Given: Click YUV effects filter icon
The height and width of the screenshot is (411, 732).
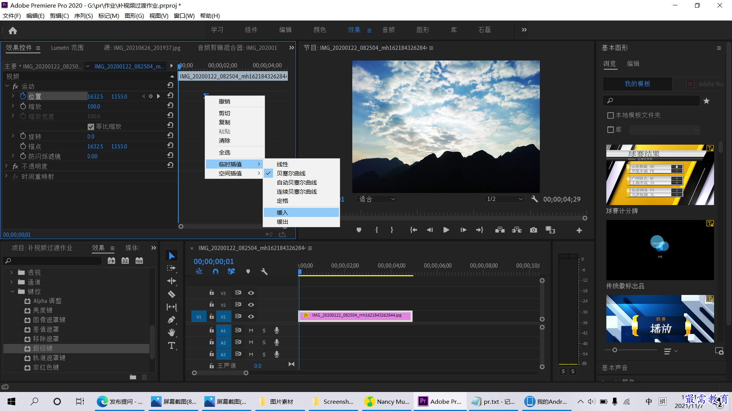Looking at the screenshot, I should click(139, 261).
